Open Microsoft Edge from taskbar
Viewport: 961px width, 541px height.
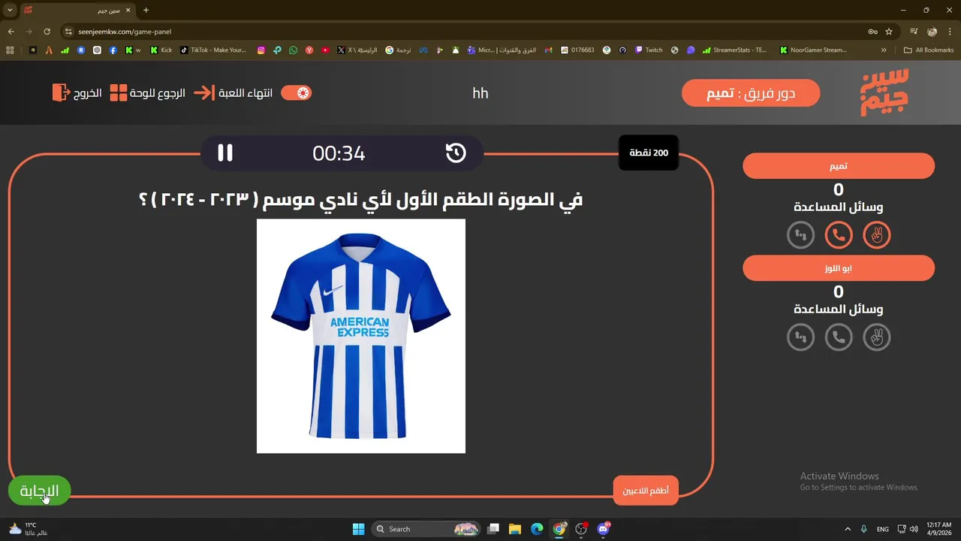(537, 529)
